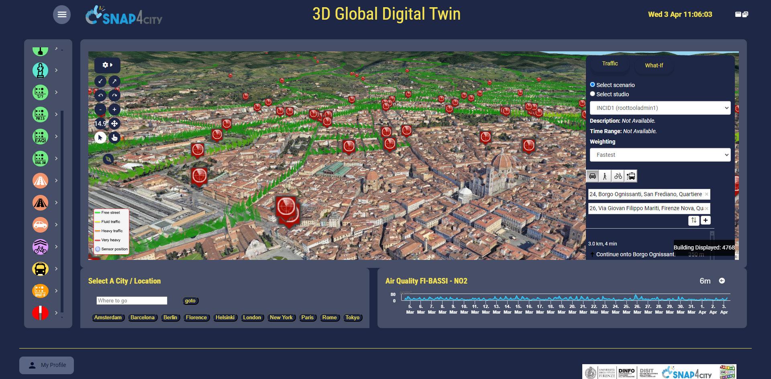Screen dimensions: 771x379
Task: Click the statue monument sidebar icon
Action: (x=40, y=70)
